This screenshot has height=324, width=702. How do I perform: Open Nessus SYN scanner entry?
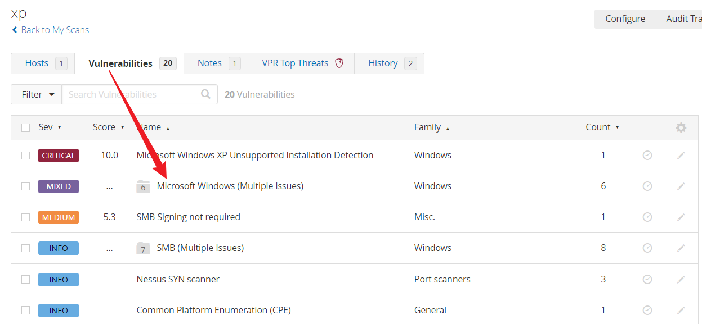click(x=178, y=279)
